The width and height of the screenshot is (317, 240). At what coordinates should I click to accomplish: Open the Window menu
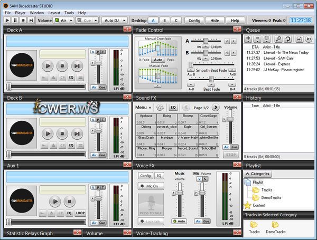pos(37,13)
